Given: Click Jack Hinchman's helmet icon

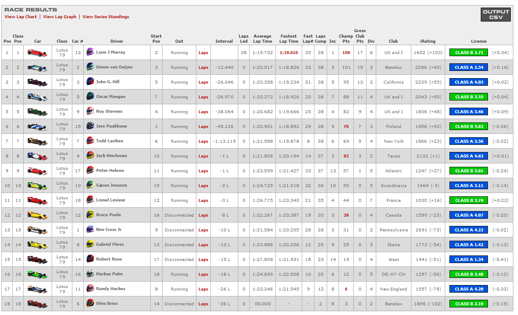Looking at the screenshot, I should 90,155.
